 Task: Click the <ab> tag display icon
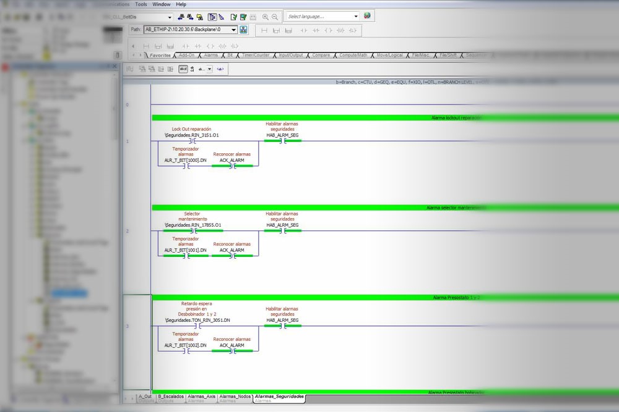tap(220, 69)
